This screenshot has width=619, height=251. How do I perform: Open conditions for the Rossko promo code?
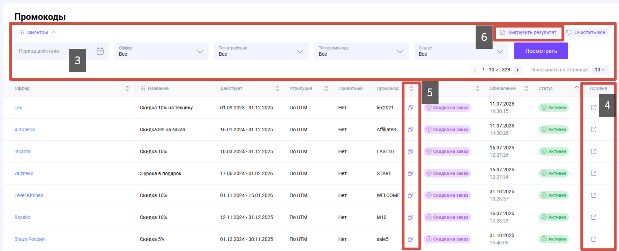(x=593, y=217)
